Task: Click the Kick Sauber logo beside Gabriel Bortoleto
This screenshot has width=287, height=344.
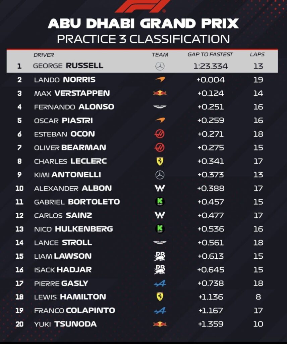Action: [160, 202]
